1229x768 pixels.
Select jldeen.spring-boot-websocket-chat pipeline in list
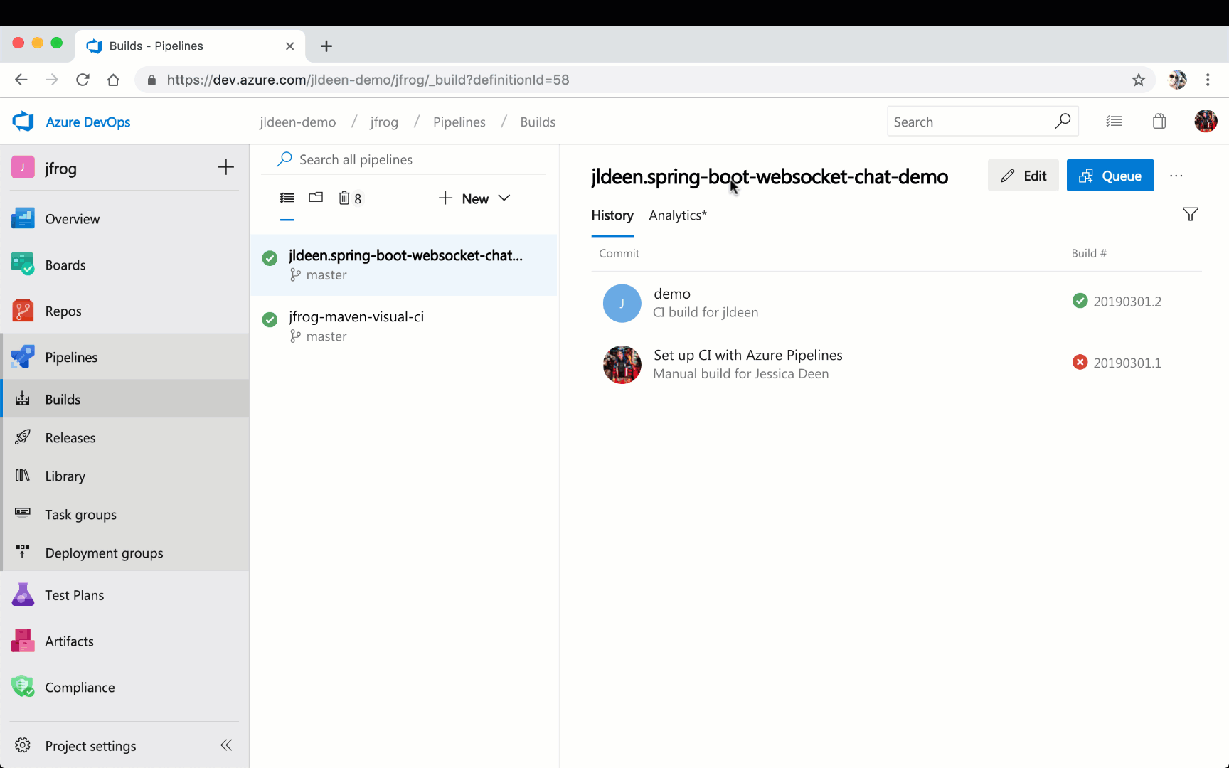(x=404, y=265)
